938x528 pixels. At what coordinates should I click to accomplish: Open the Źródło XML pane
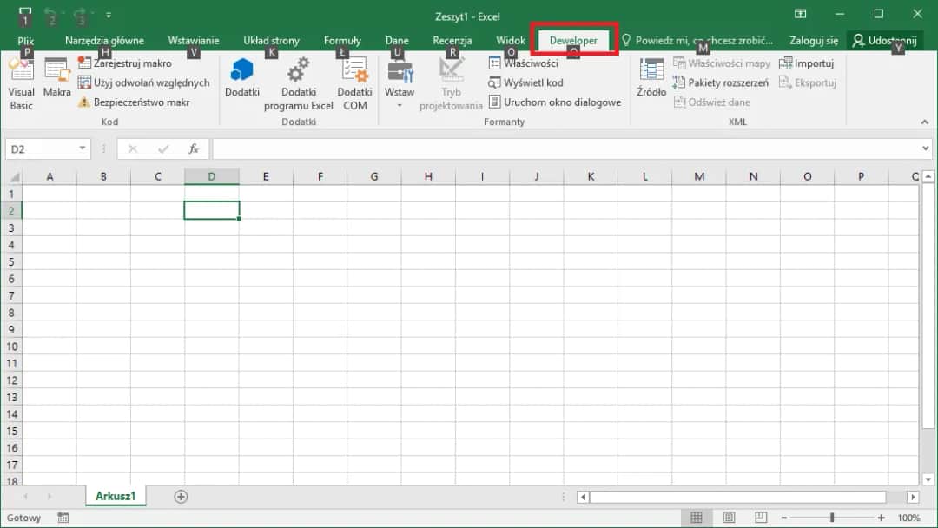651,82
